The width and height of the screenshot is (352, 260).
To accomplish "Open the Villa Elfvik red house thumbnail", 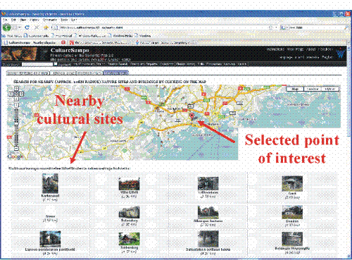I will tap(129, 184).
